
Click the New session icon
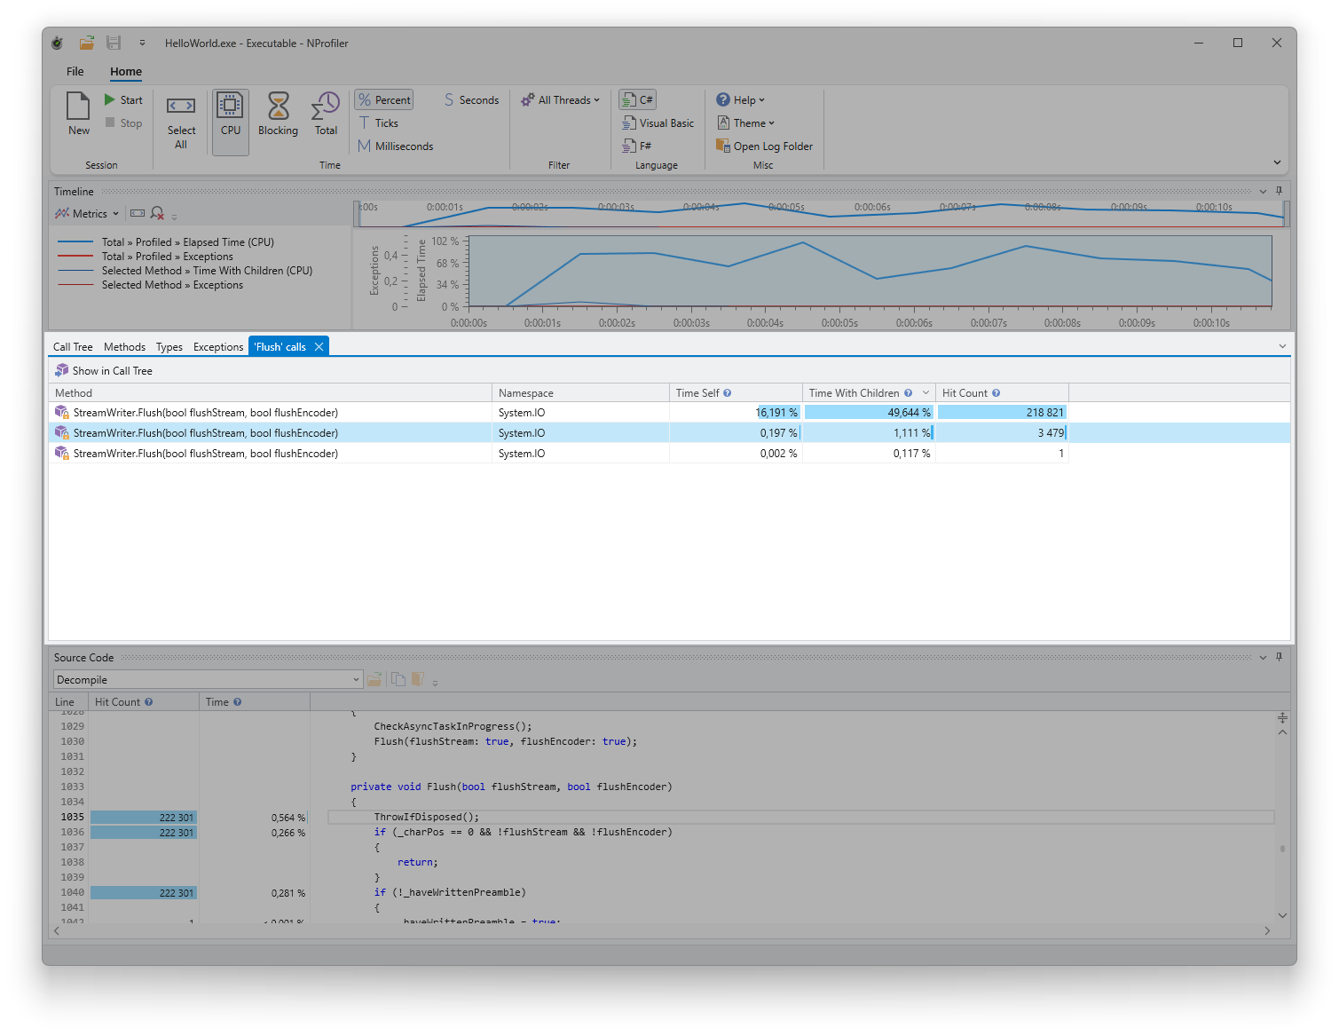[x=78, y=107]
